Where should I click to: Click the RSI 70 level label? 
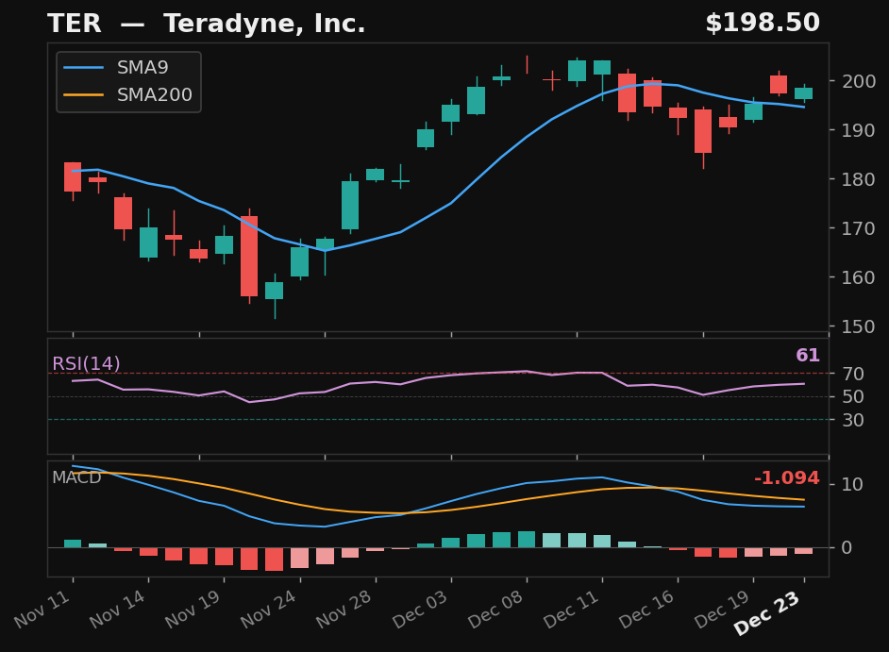click(853, 374)
